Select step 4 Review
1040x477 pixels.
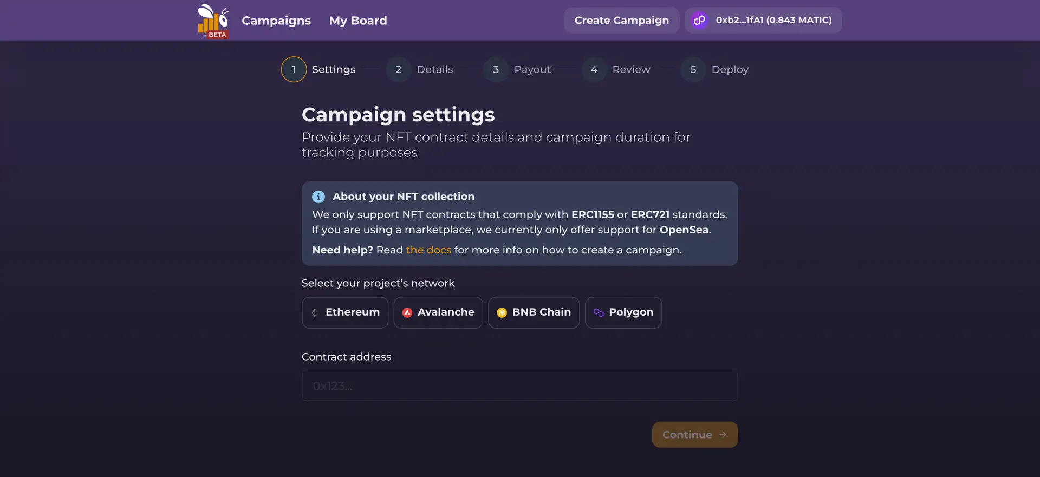[616, 69]
